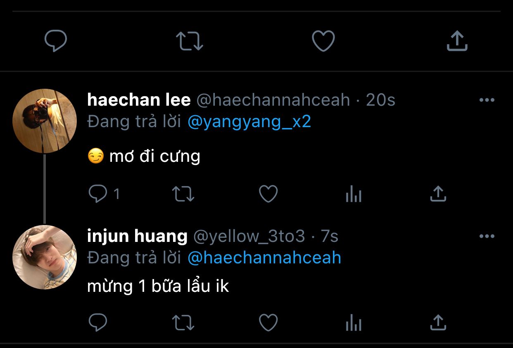Screen dimensions: 513x348
Task: View analytics for injun huang's tweet
Action: point(354,323)
